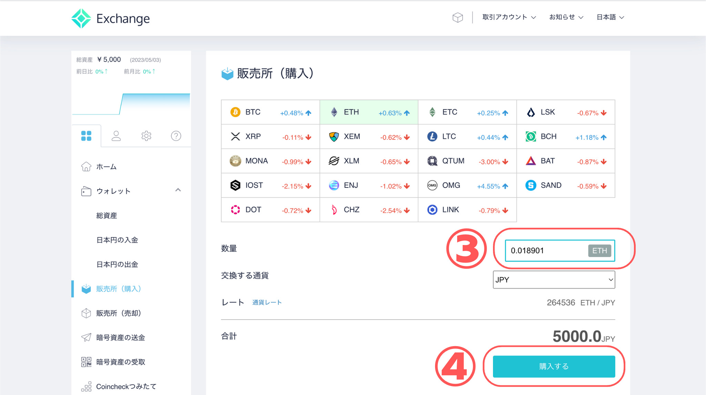The image size is (706, 395).
Task: Click the 5000.0 JPY total
Action: (x=584, y=336)
